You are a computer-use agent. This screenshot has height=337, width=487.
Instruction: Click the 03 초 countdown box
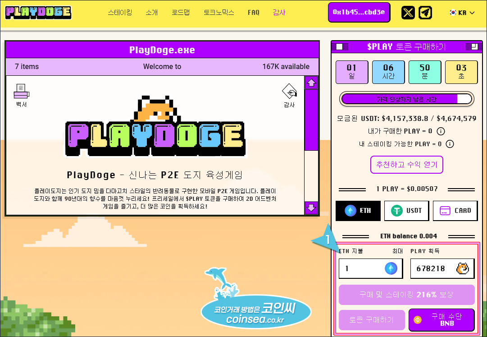point(461,72)
